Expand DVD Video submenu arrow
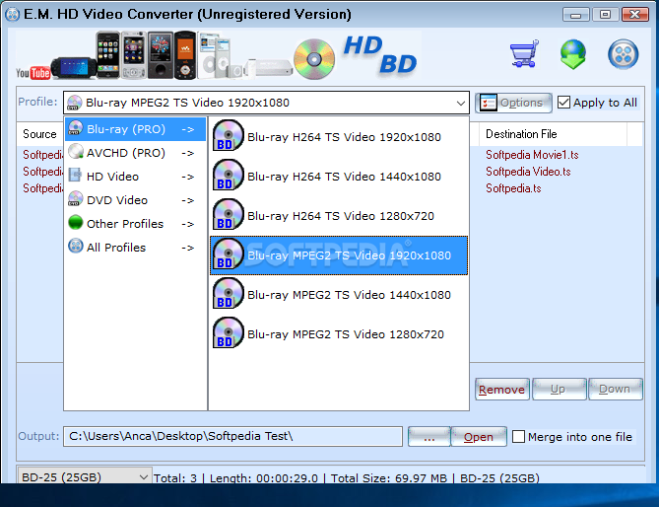Screen dimensions: 659x507 pyautogui.click(x=188, y=200)
